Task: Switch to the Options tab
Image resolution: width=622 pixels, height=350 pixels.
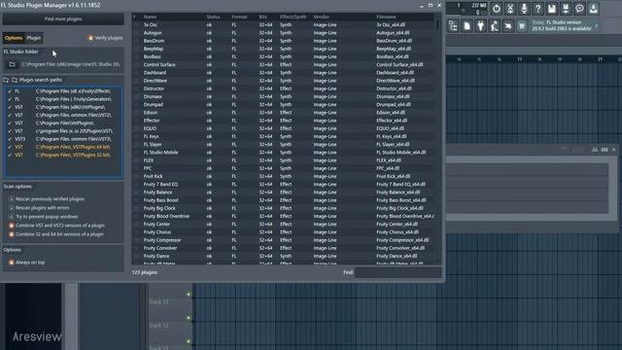Action: pyautogui.click(x=14, y=38)
